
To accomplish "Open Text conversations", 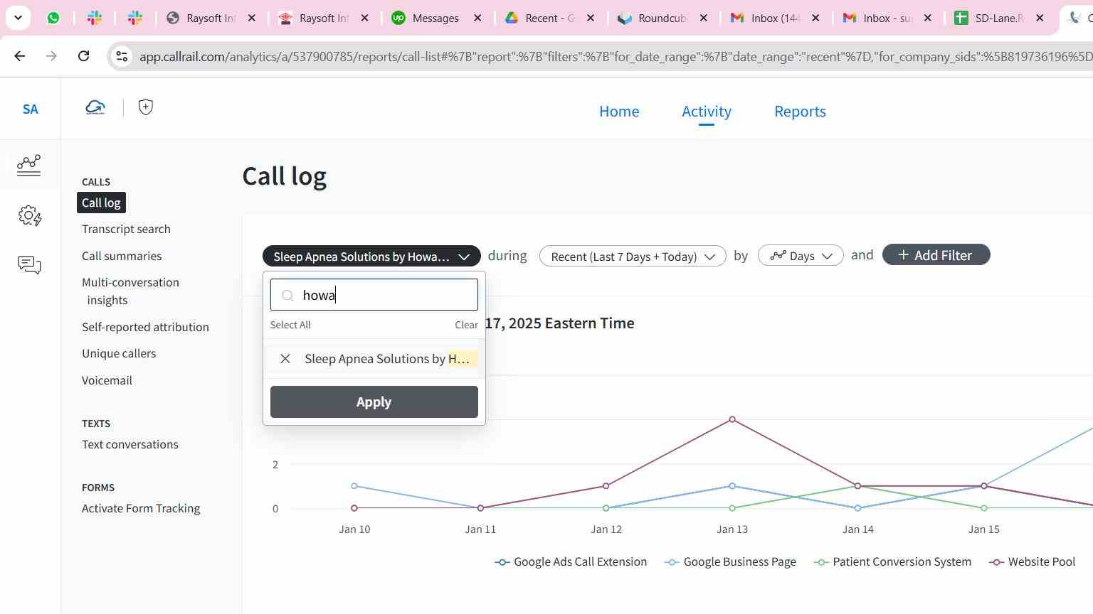I will pos(130,444).
